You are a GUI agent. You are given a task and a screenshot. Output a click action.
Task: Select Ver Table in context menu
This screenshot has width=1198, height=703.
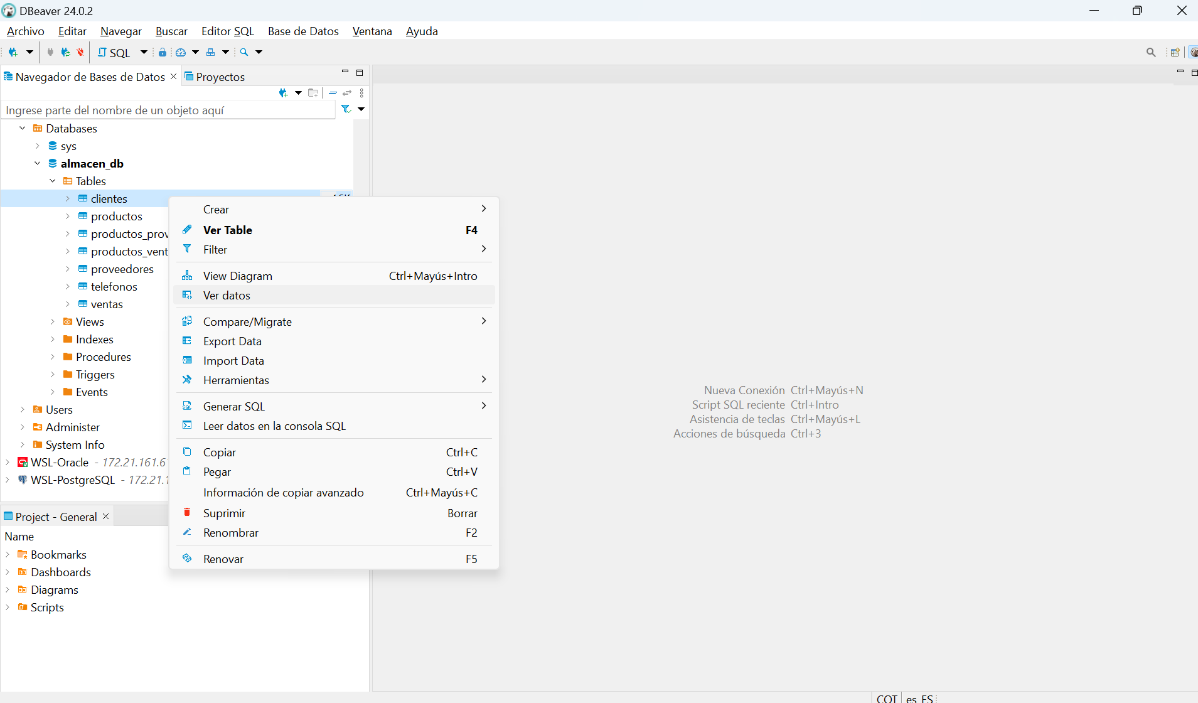(334, 230)
